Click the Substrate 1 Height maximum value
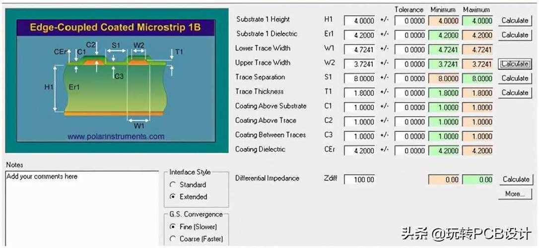The width and height of the screenshot is (539, 248). pyautogui.click(x=477, y=21)
